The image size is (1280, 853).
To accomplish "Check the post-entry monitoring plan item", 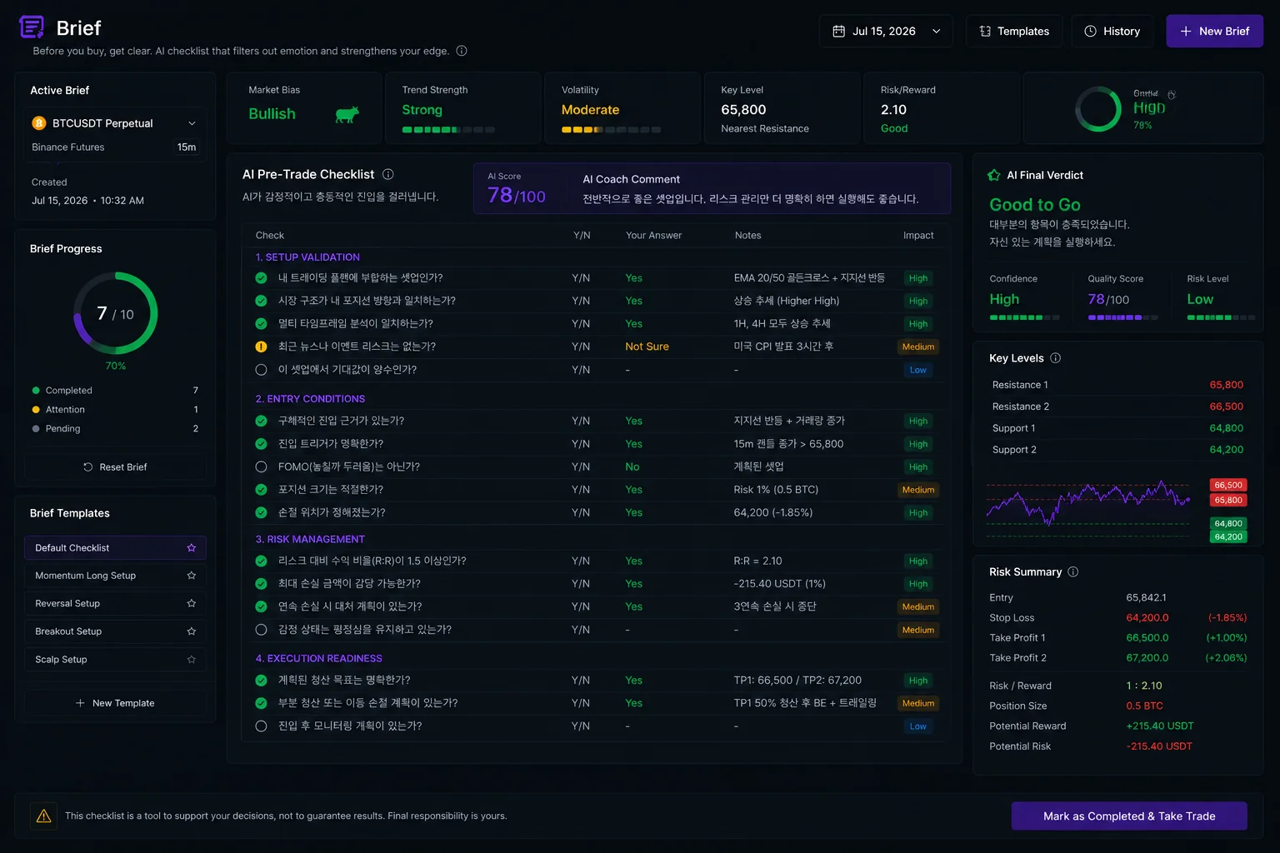I will [261, 726].
